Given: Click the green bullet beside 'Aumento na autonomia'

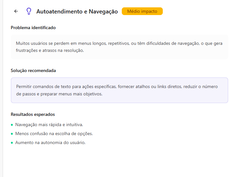Looking at the screenshot, I should (12, 143).
